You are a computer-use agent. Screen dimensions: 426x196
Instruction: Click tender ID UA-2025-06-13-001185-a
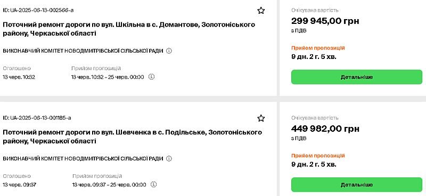pos(37,118)
